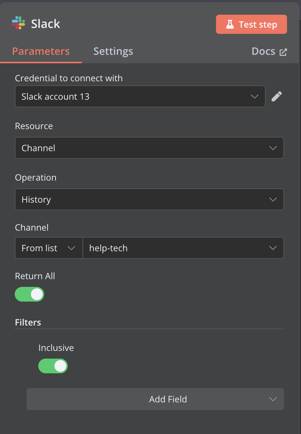Viewport: 301px width, 434px height.
Task: Click the chevron arrow in Operation field
Action: [273, 199]
